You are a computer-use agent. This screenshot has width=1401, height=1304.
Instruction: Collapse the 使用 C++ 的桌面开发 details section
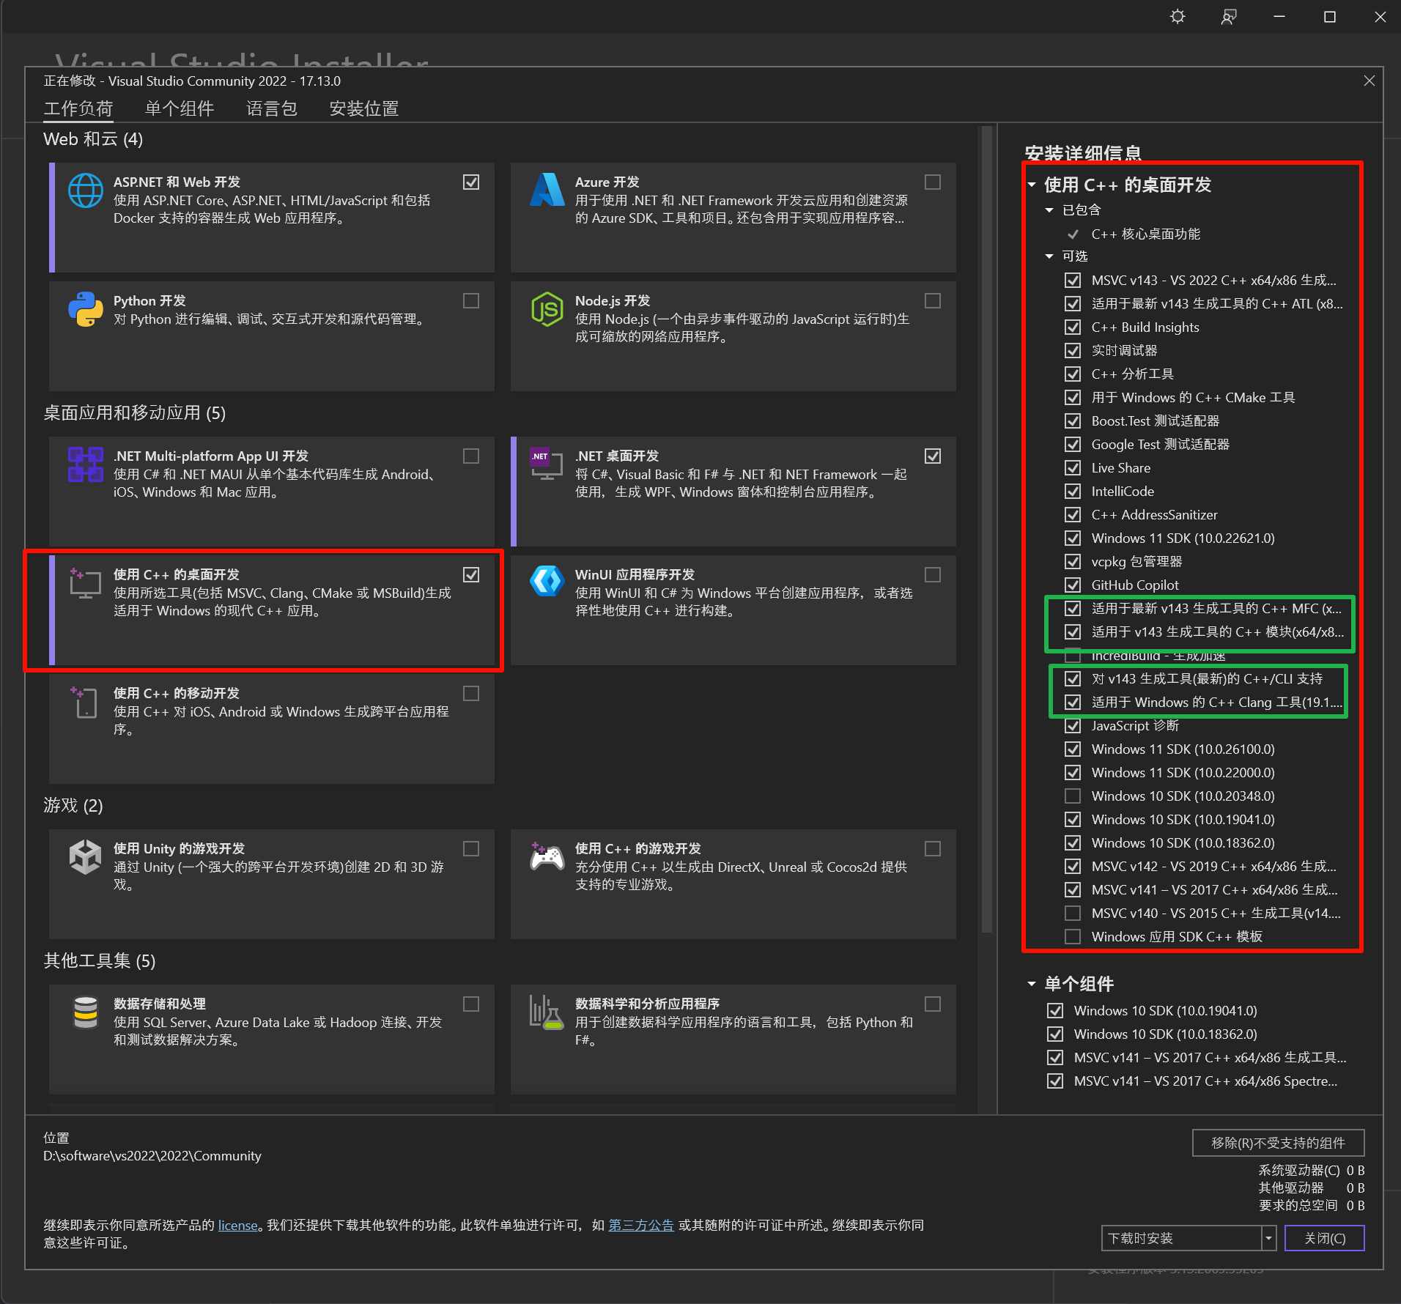[x=1032, y=185]
